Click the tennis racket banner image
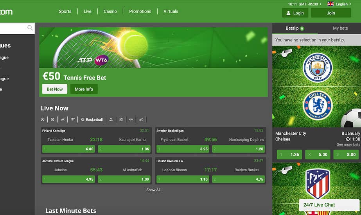Viewport: 361px width, 215px height. [153, 48]
